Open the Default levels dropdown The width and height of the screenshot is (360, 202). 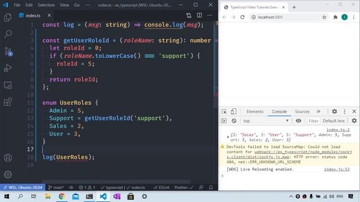pyautogui.click(x=334, y=121)
